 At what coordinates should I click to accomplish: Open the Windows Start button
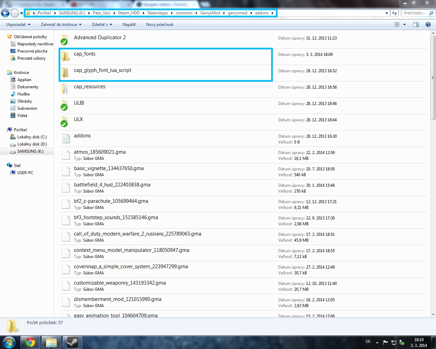9,342
